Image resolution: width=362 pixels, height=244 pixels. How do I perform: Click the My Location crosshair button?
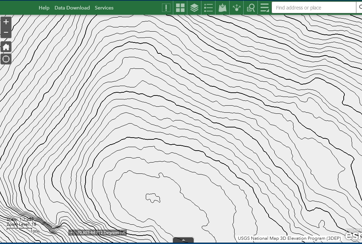click(6, 59)
